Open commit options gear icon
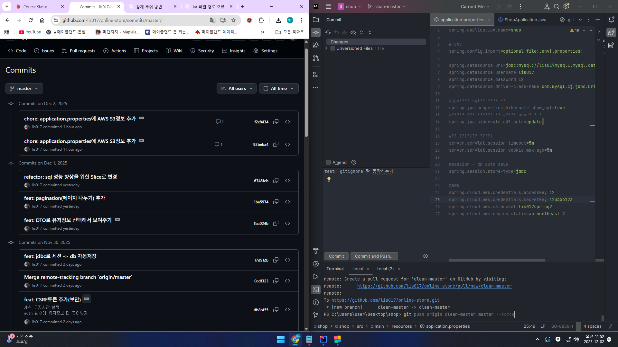This screenshot has width=618, height=347. pyautogui.click(x=426, y=256)
